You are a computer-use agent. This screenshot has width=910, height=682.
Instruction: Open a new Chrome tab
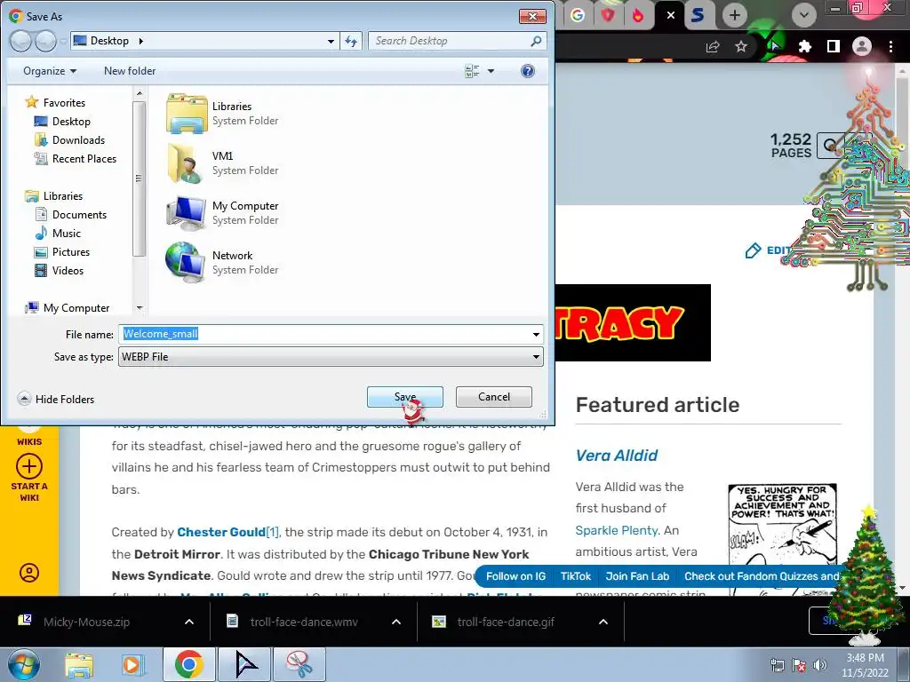coord(735,15)
